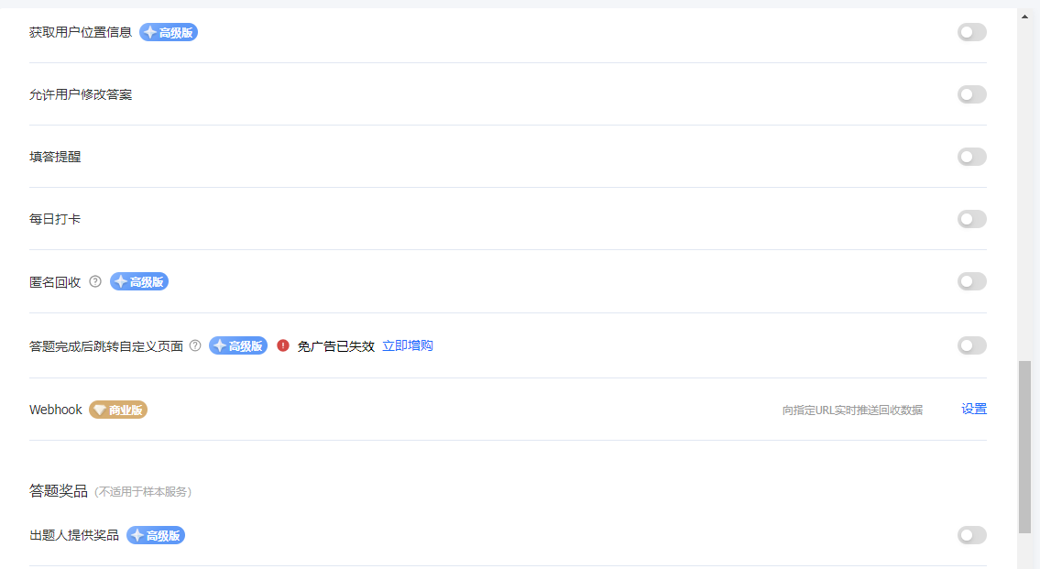Click the 免广告已失效 notice text
The width and height of the screenshot is (1040, 569).
(x=336, y=345)
